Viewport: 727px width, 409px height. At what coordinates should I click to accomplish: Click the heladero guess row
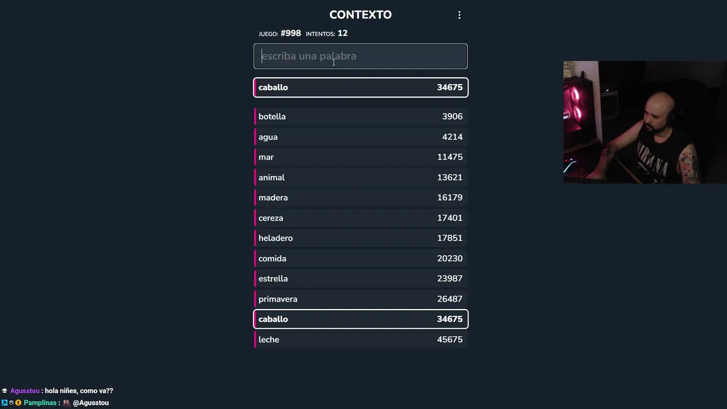point(361,238)
